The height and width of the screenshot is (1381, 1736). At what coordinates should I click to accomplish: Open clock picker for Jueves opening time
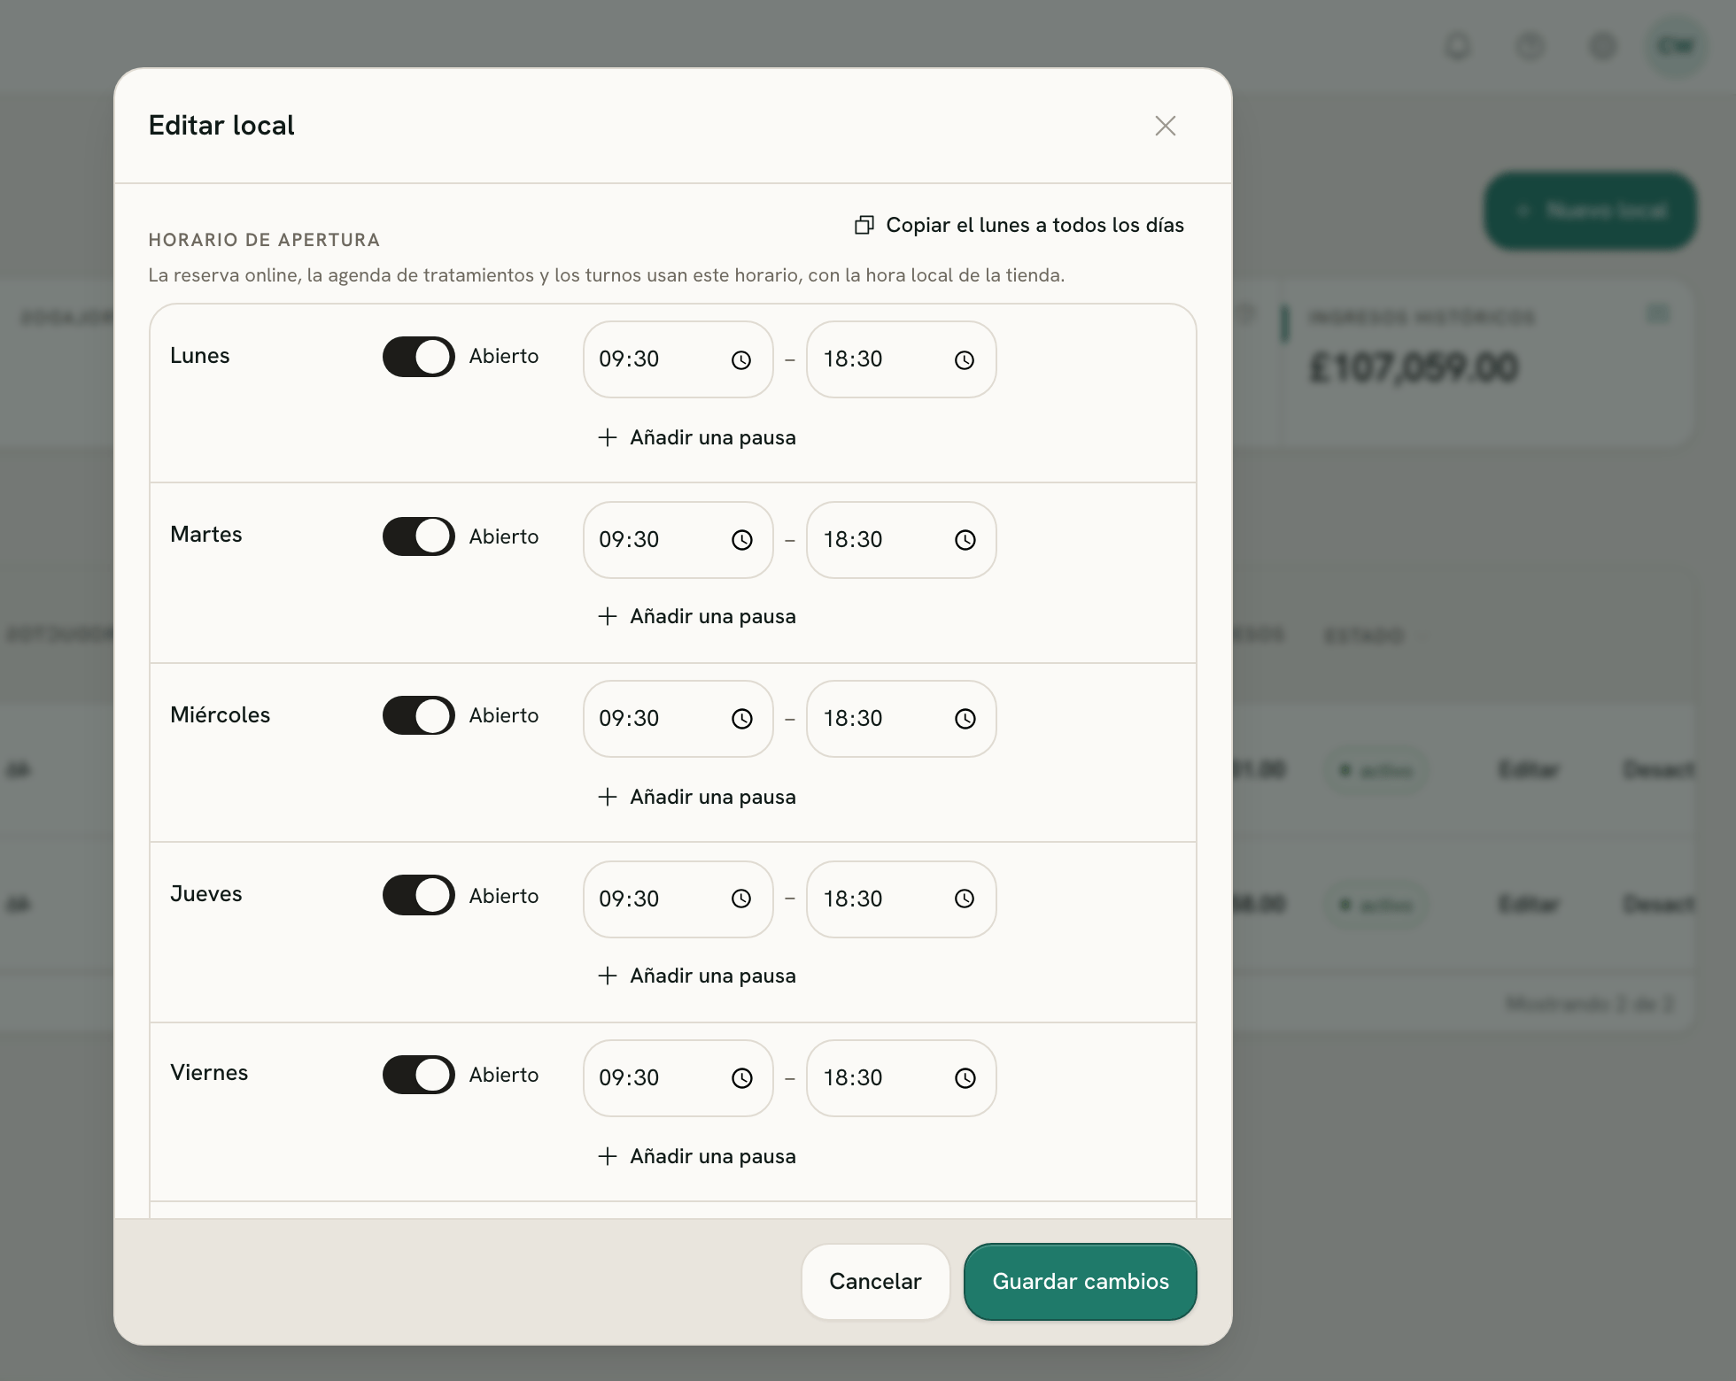741,899
